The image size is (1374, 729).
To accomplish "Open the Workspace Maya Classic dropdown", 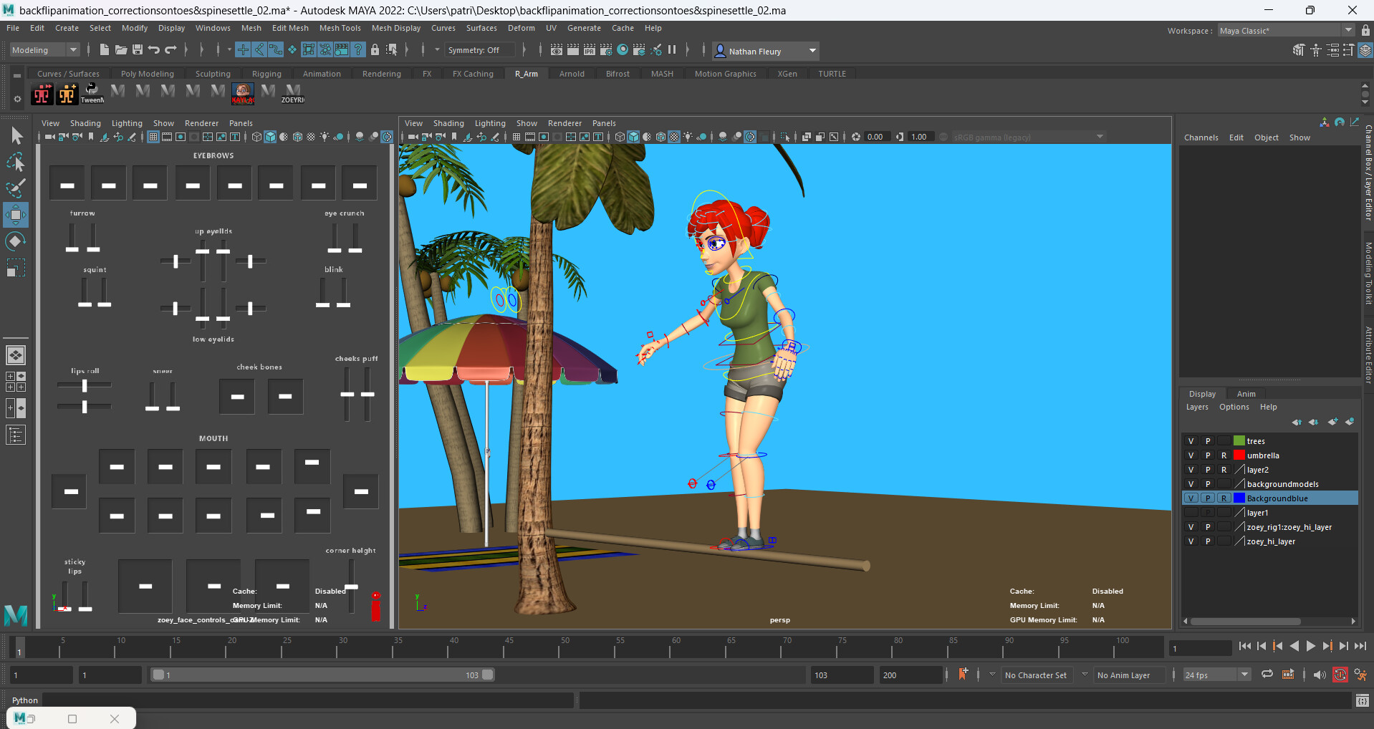I will pos(1348,31).
